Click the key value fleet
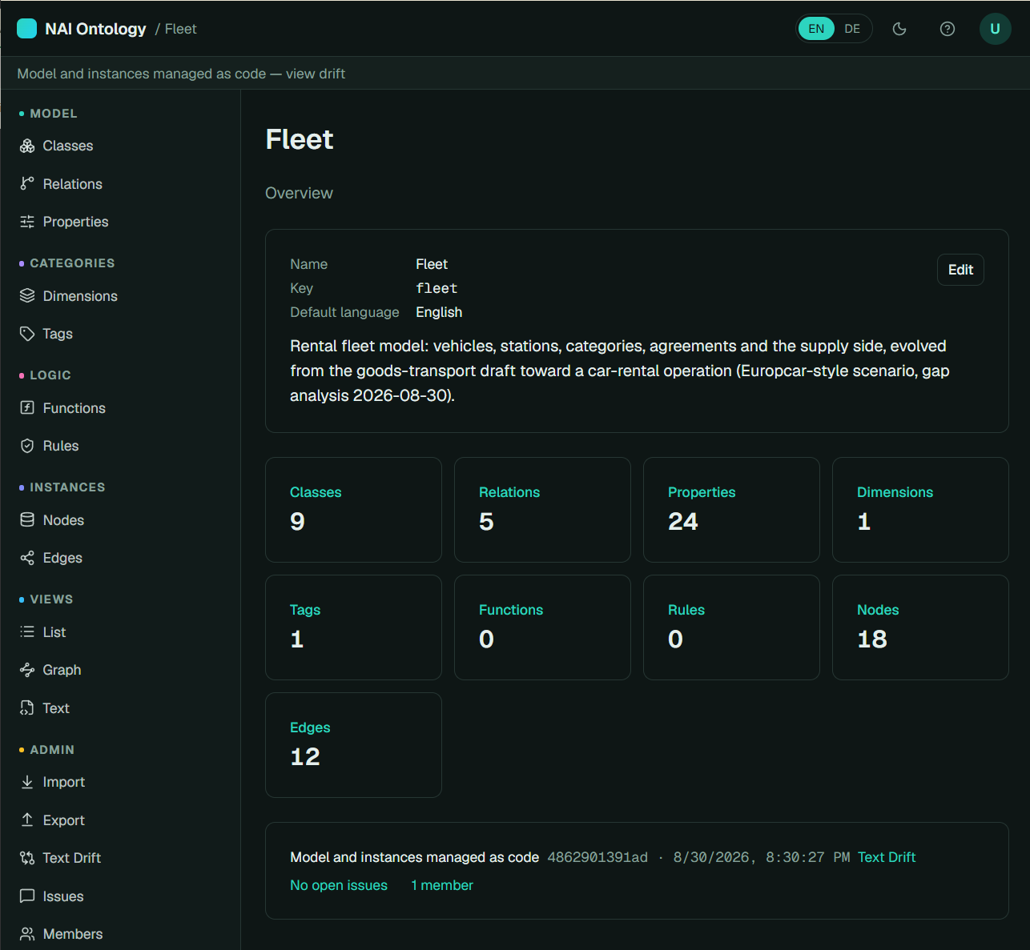Viewport: 1030px width, 950px height. 437,288
